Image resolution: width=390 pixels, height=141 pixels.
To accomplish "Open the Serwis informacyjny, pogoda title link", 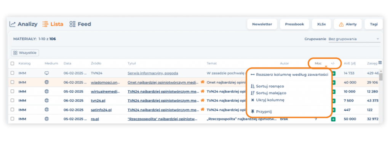I will [153, 73].
